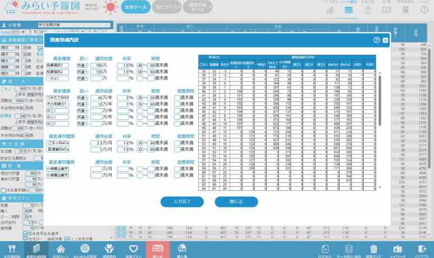The height and width of the screenshot is (258, 434).
Task: Click the help question mark in header
Action: pyautogui.click(x=424, y=10)
